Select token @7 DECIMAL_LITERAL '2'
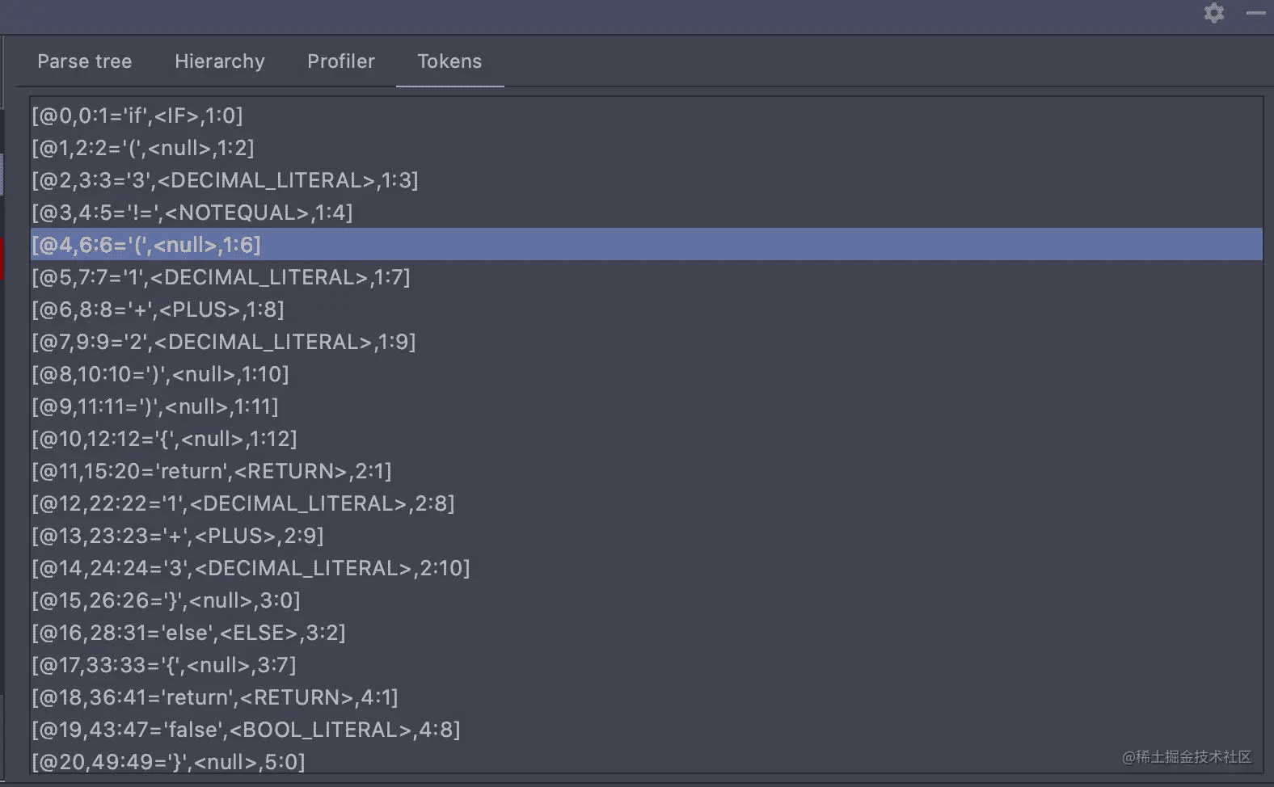Image resolution: width=1274 pixels, height=787 pixels. pyautogui.click(x=224, y=342)
